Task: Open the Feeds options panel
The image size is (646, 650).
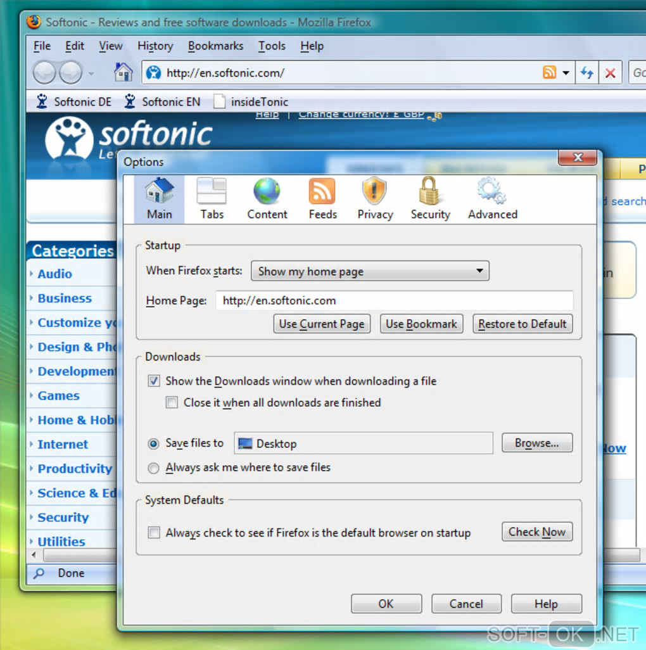Action: (x=322, y=200)
